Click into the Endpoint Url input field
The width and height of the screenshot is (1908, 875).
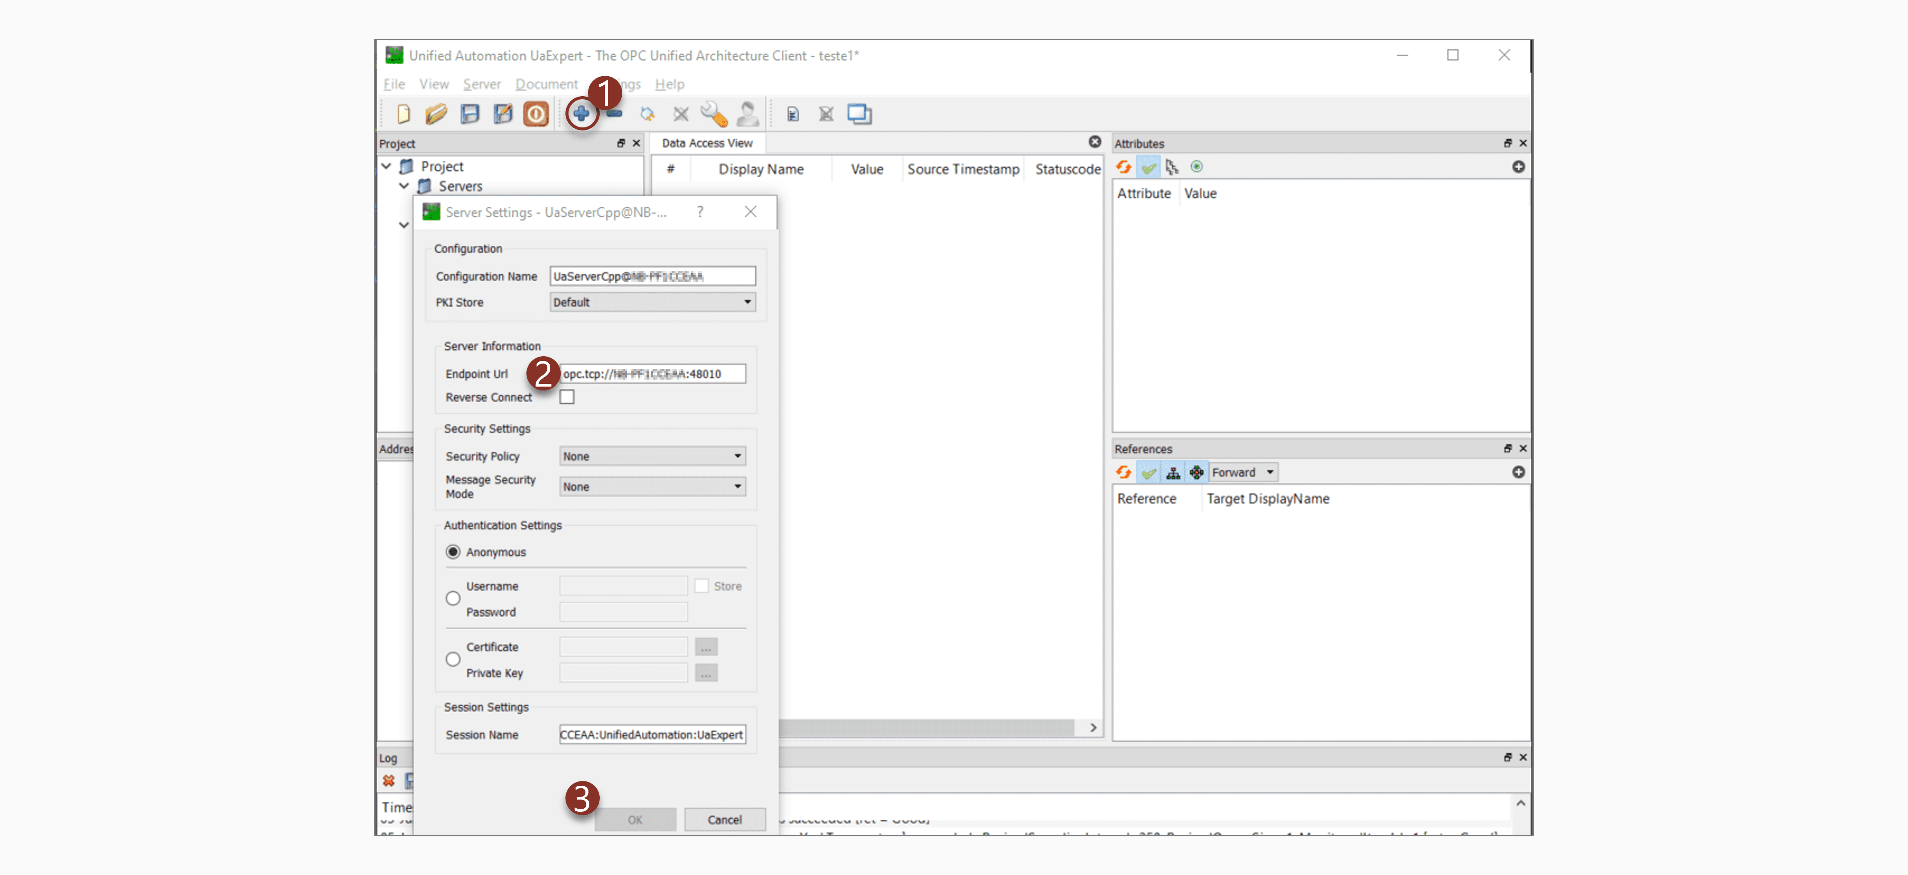(x=652, y=374)
